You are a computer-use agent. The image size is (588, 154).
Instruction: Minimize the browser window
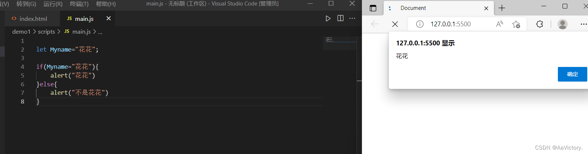[544, 6]
